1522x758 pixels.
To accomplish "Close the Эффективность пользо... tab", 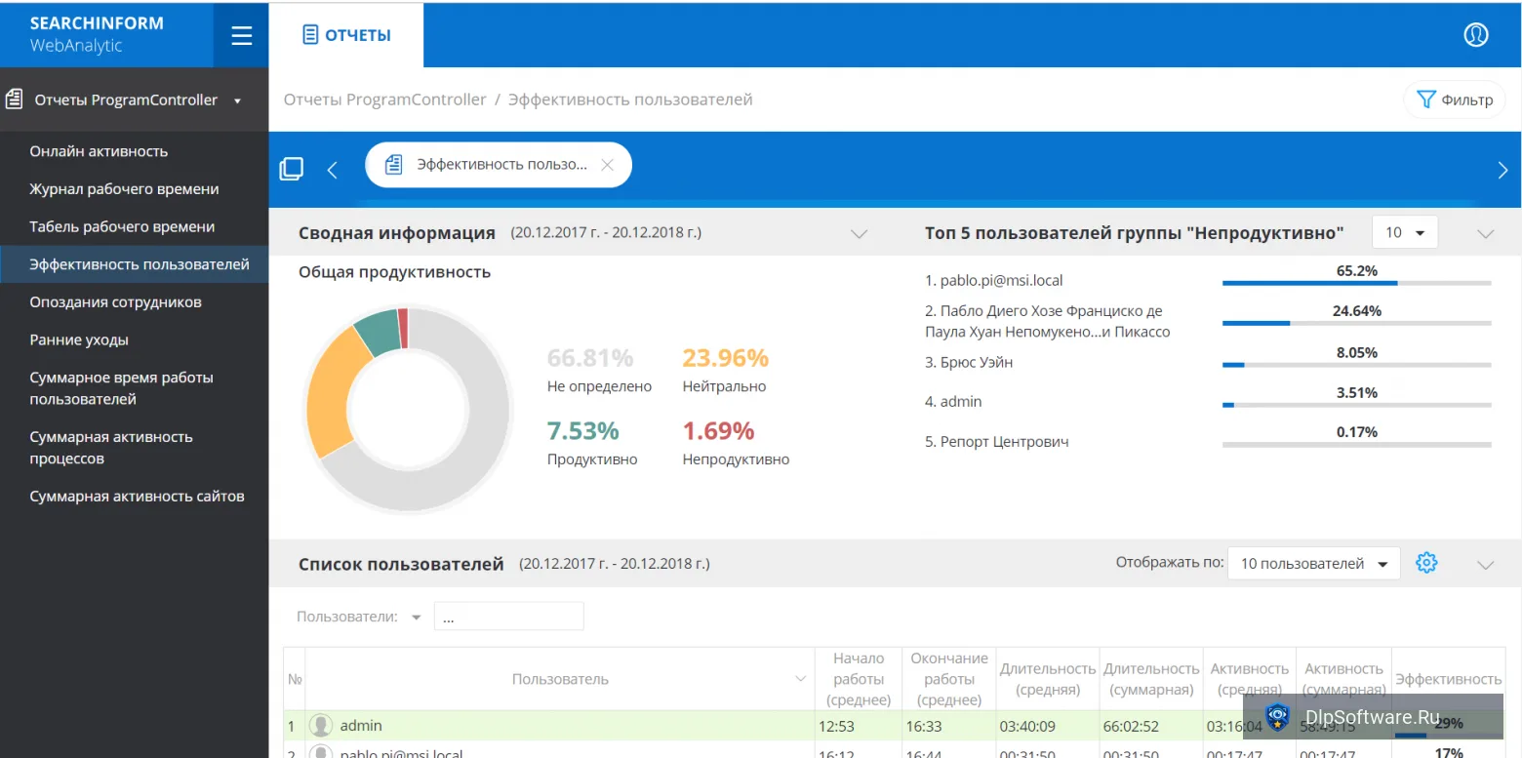I will (607, 165).
